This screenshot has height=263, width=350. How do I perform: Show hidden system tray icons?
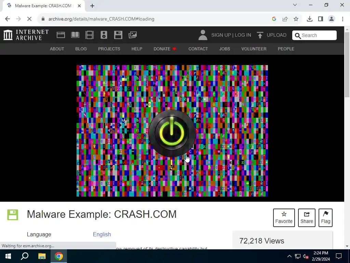coord(289,256)
